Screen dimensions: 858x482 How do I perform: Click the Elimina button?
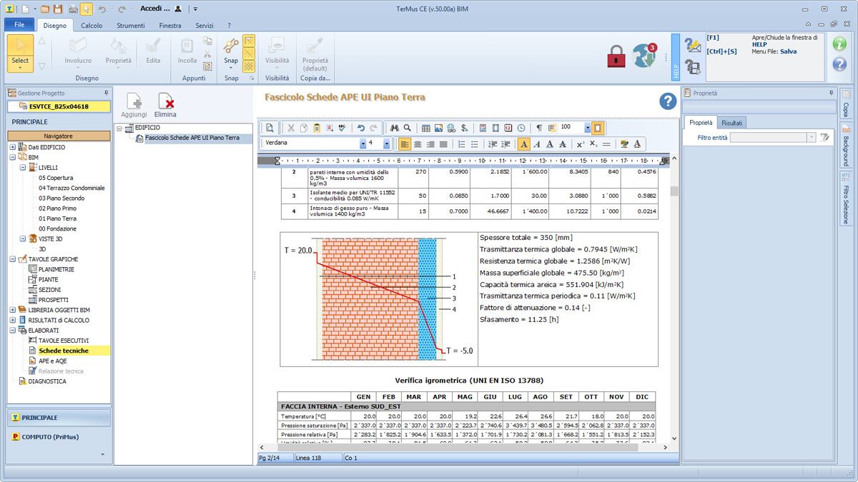click(165, 105)
